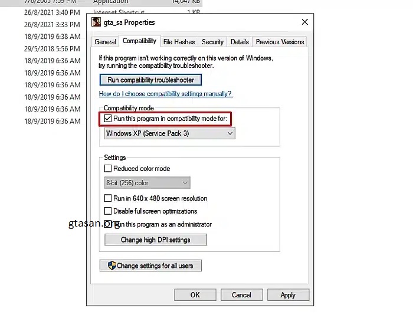
Task: Select the Compatibility tab
Action: [140, 41]
